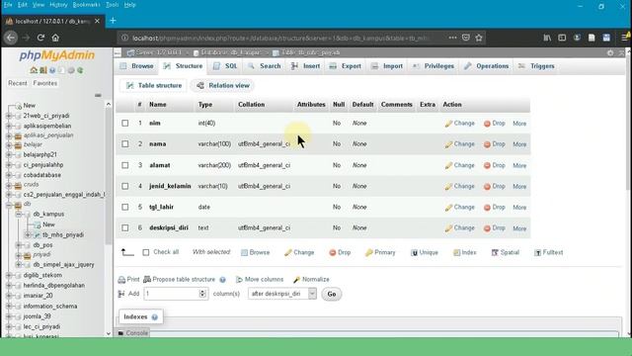
Task: Set selected columns as Primary key
Action: pos(380,252)
